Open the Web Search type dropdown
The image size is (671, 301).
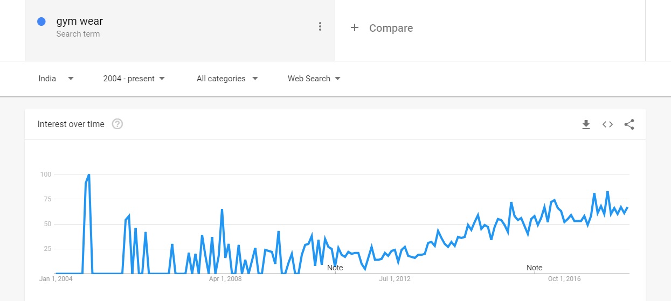point(314,79)
